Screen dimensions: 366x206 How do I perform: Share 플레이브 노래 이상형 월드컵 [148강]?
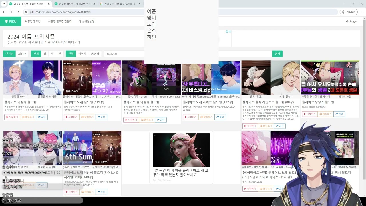[x=102, y=192]
